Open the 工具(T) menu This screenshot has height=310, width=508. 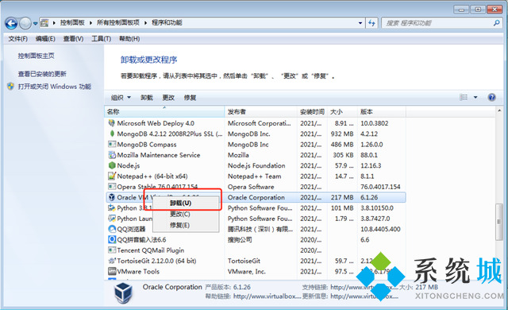click(x=101, y=39)
